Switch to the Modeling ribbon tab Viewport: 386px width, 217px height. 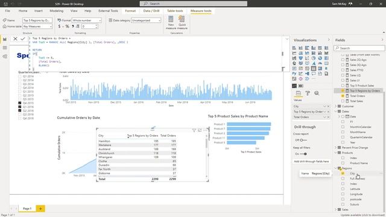pyautogui.click(x=56, y=11)
